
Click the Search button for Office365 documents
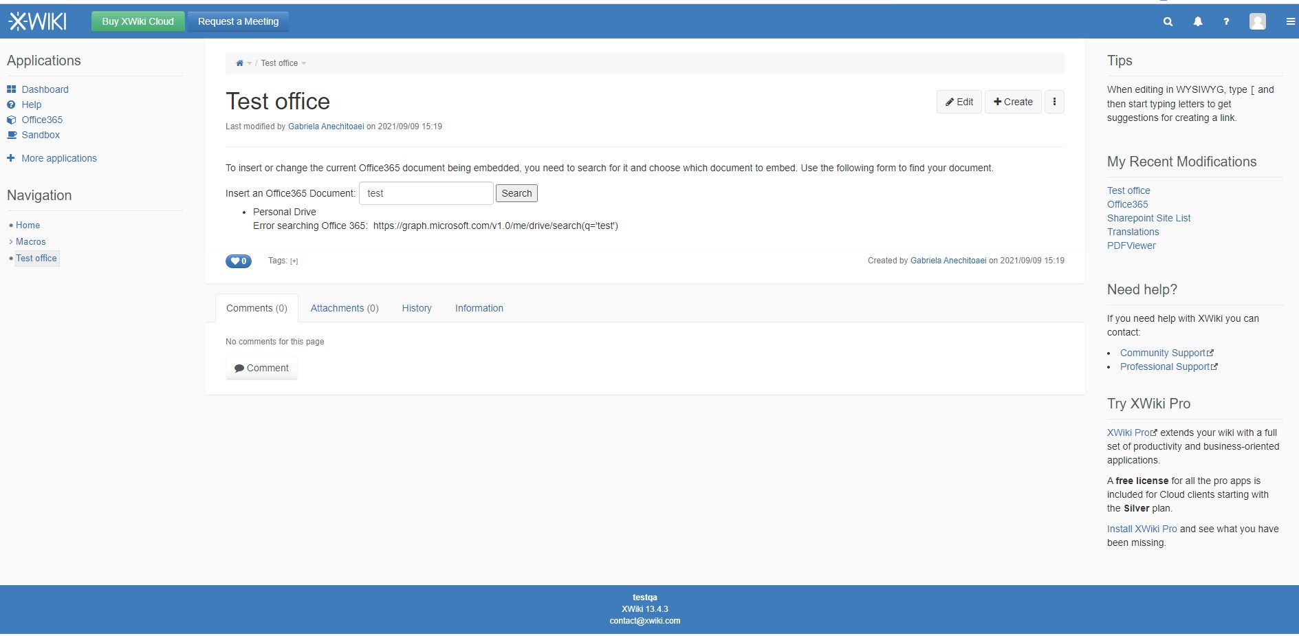pyautogui.click(x=516, y=193)
